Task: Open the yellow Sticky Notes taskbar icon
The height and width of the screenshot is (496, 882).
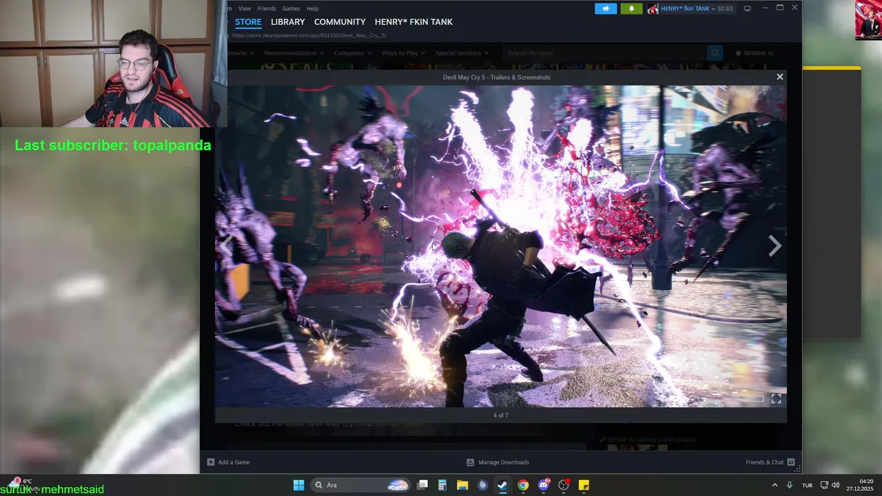Action: pos(584,485)
